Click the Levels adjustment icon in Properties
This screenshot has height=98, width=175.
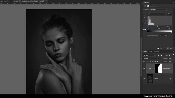coord(145,6)
